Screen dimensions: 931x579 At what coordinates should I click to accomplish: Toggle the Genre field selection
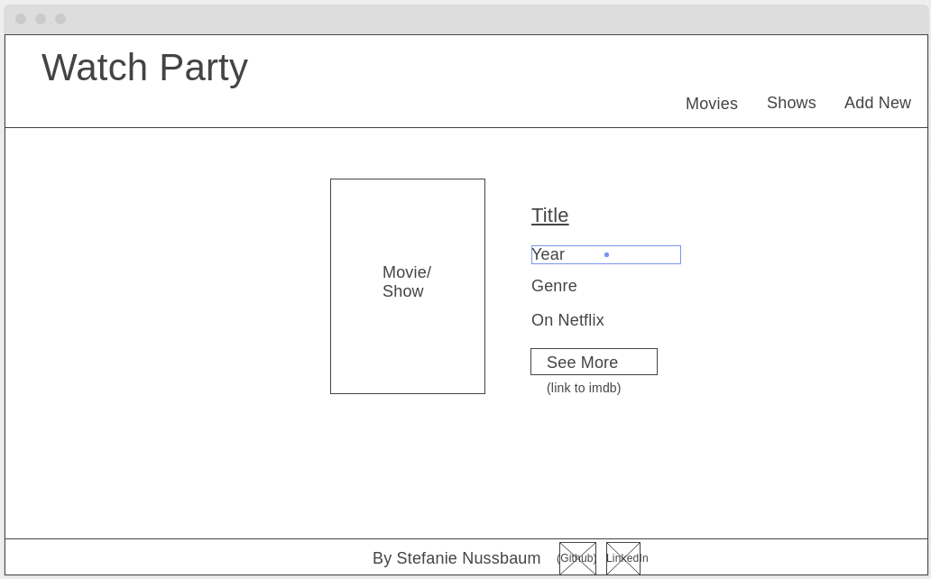(x=554, y=286)
